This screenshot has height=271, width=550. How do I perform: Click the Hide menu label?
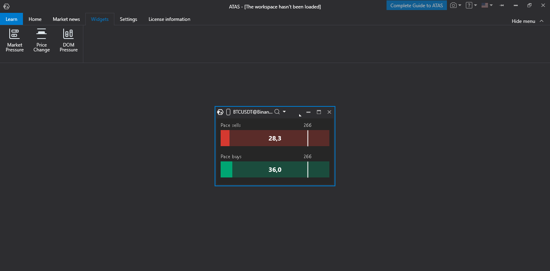(523, 21)
